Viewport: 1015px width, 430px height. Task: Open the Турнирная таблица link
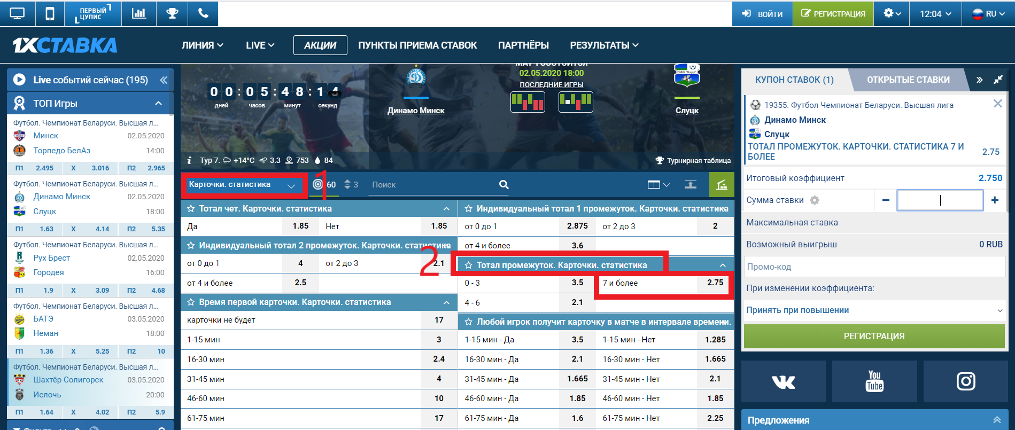[x=693, y=160]
